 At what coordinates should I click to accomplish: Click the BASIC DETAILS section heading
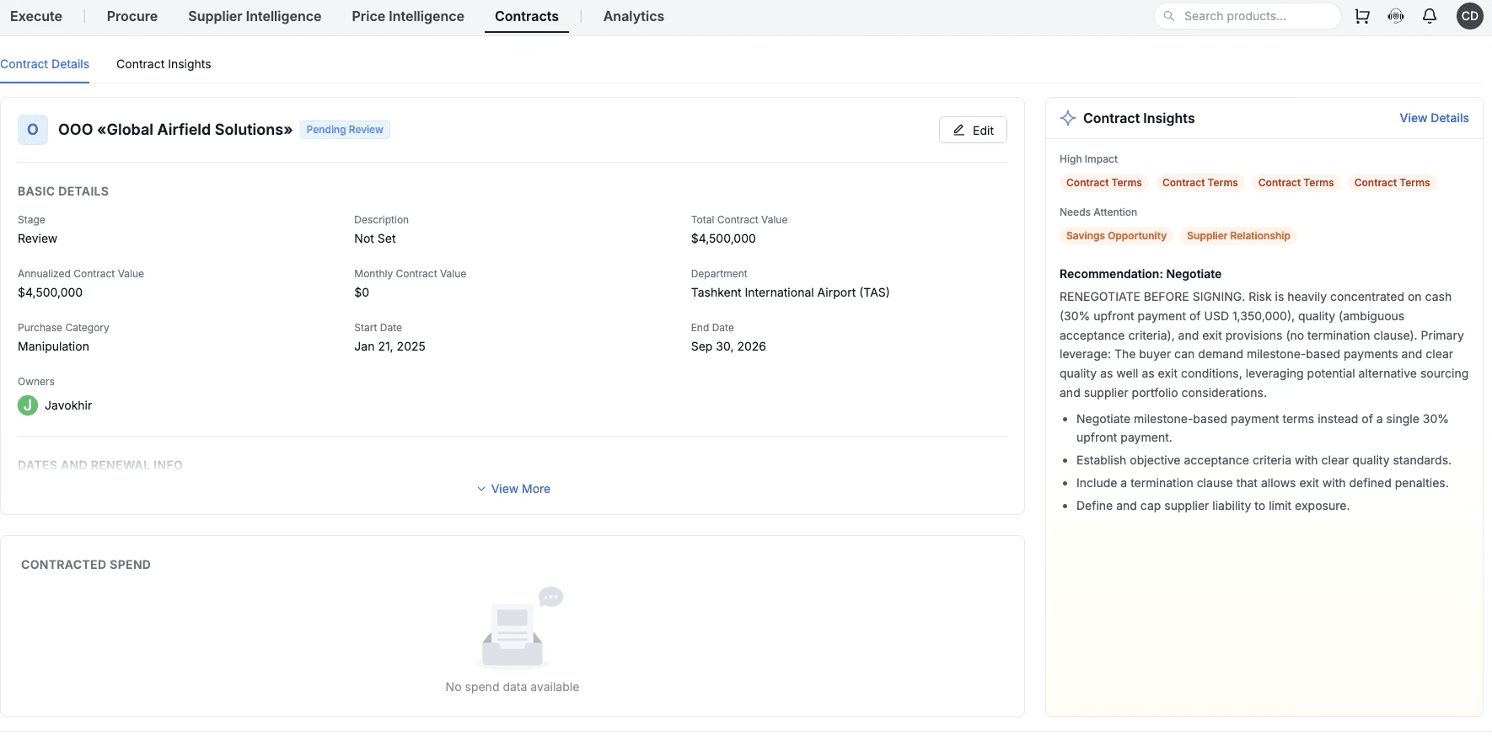click(63, 191)
